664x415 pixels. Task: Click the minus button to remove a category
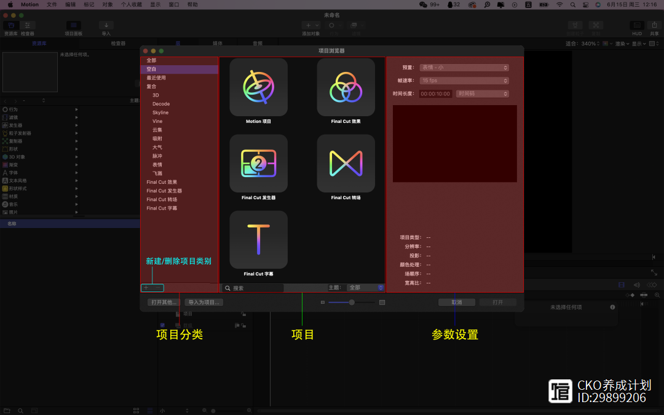(158, 288)
